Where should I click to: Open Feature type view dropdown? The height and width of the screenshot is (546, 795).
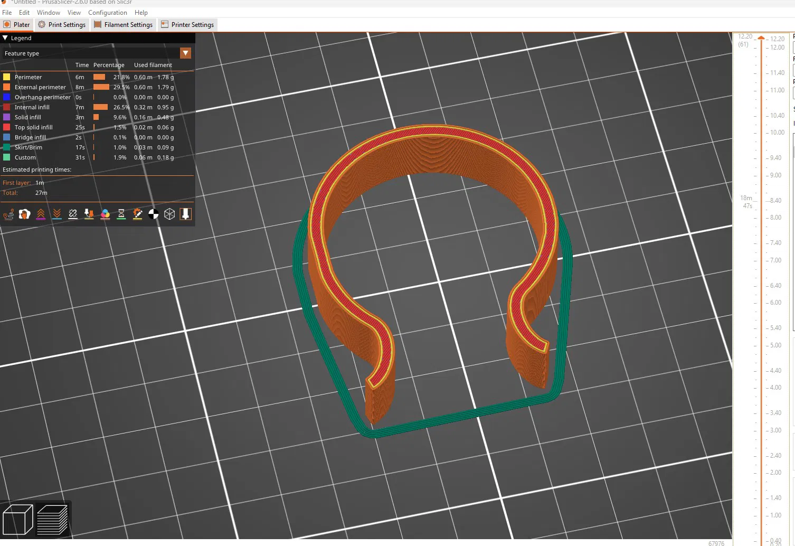coord(185,53)
